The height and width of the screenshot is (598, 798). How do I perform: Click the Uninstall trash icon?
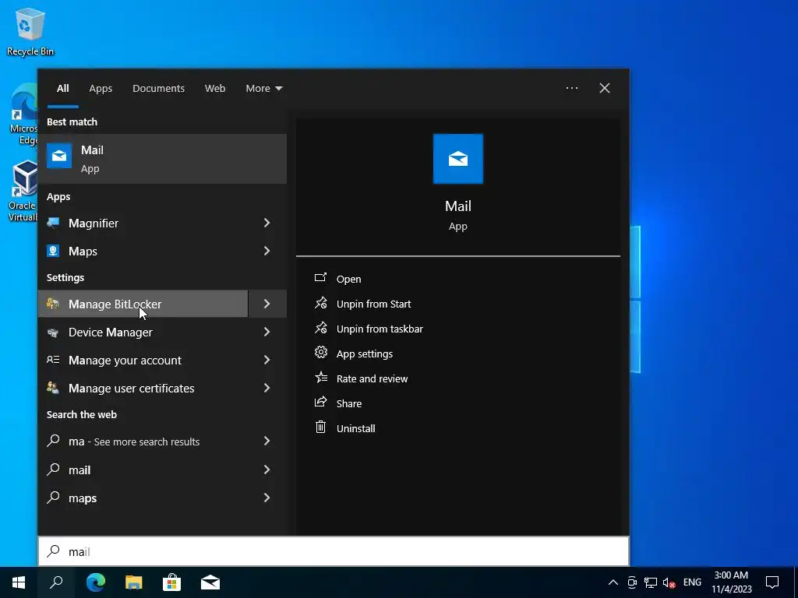point(320,427)
